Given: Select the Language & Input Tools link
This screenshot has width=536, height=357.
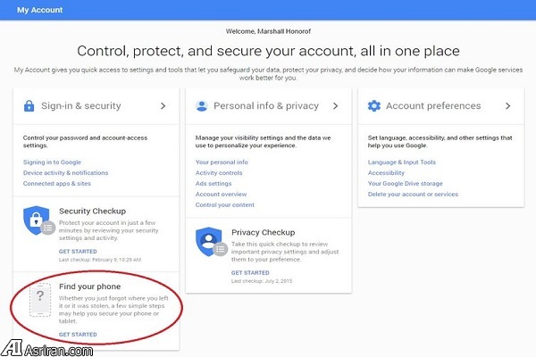Looking at the screenshot, I should 401,162.
